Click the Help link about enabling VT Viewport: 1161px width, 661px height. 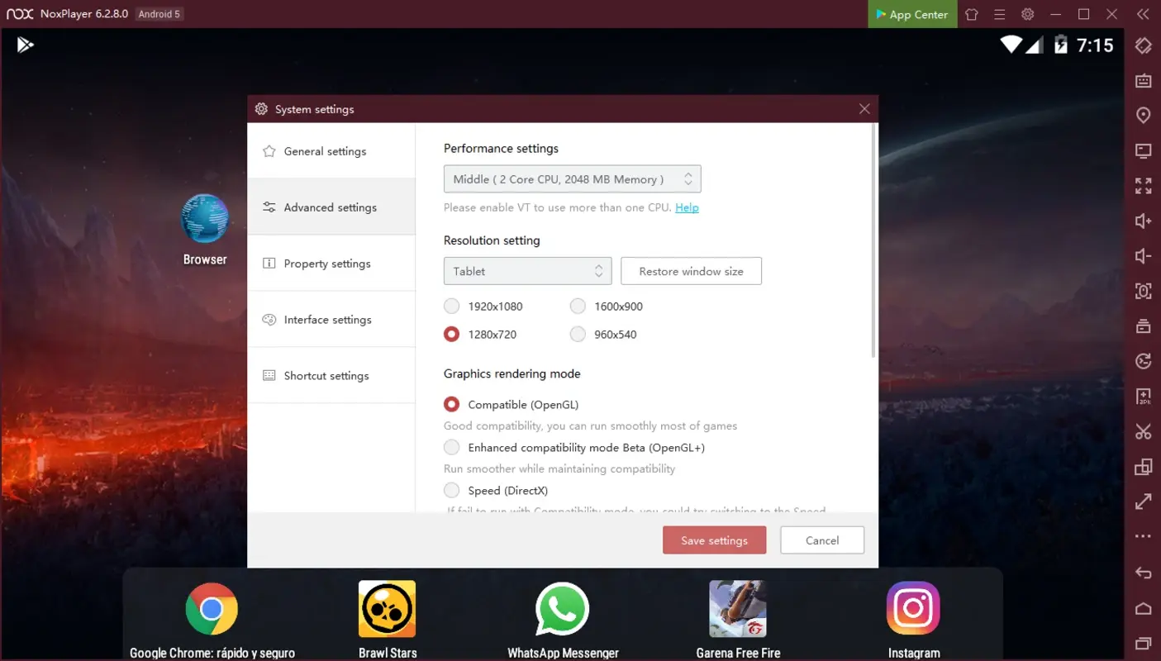(x=687, y=207)
